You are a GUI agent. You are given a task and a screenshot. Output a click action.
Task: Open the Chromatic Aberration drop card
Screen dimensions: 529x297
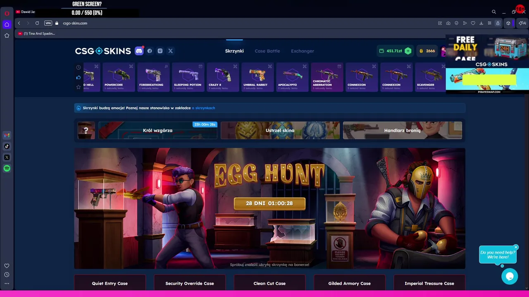(327, 77)
